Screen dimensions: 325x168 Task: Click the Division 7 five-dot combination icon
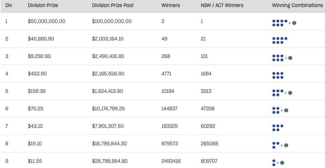[278, 128]
